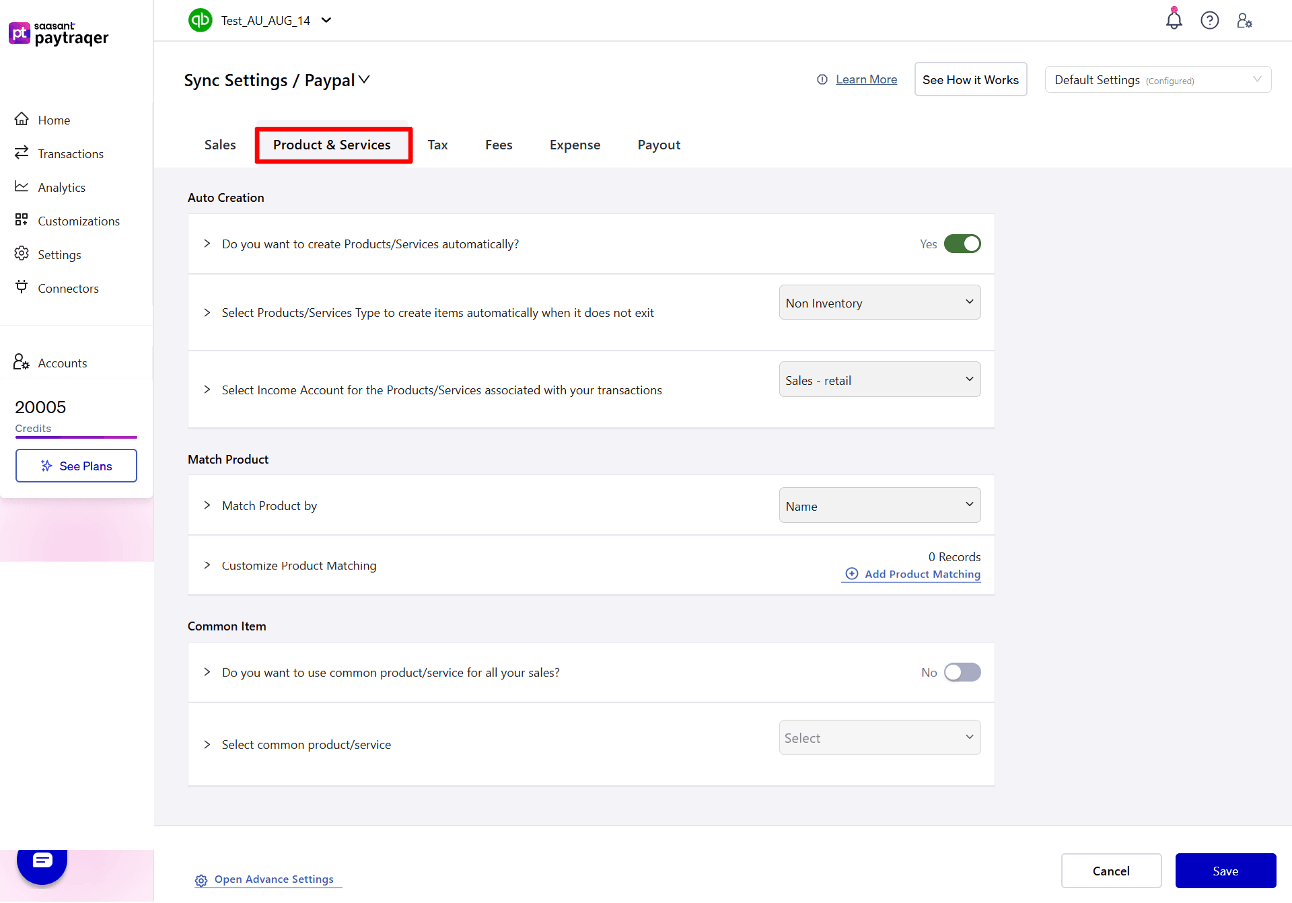Open the Sales - retail income account dropdown
This screenshot has width=1292, height=903.
(879, 379)
